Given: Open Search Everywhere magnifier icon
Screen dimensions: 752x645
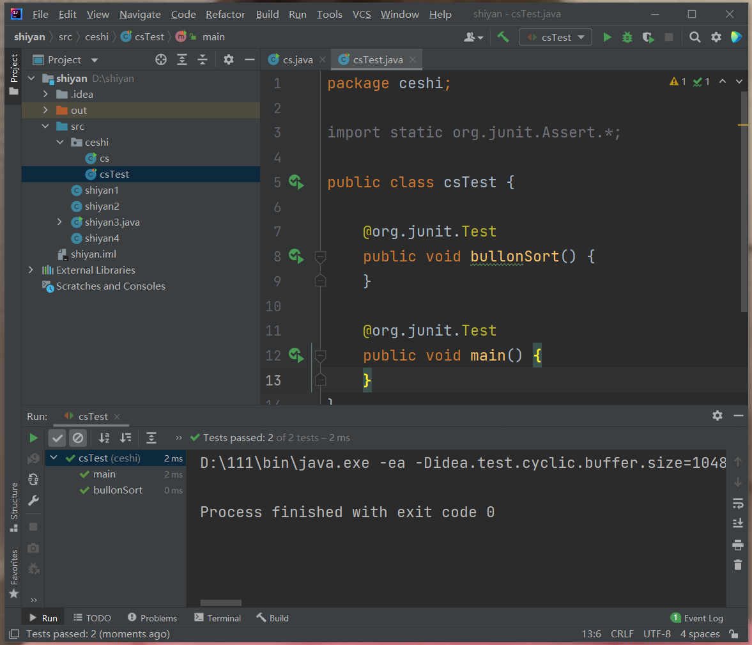Looking at the screenshot, I should [695, 37].
